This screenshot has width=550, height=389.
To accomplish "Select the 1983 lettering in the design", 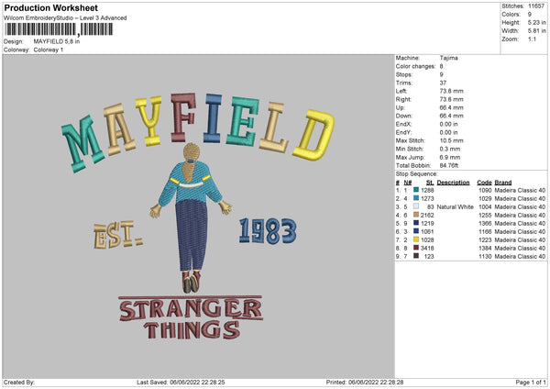I will 268,230.
